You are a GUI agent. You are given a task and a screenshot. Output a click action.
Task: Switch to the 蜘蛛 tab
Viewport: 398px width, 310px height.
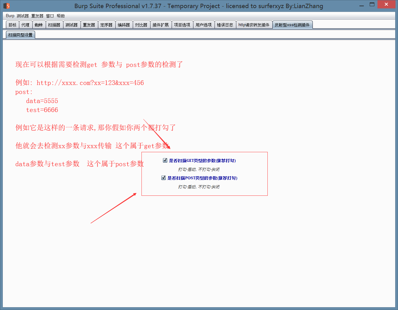click(39, 25)
